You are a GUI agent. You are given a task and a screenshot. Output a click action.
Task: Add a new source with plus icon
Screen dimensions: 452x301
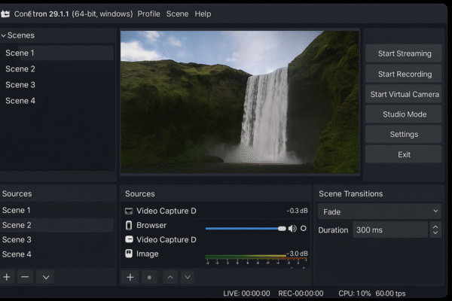[130, 277]
